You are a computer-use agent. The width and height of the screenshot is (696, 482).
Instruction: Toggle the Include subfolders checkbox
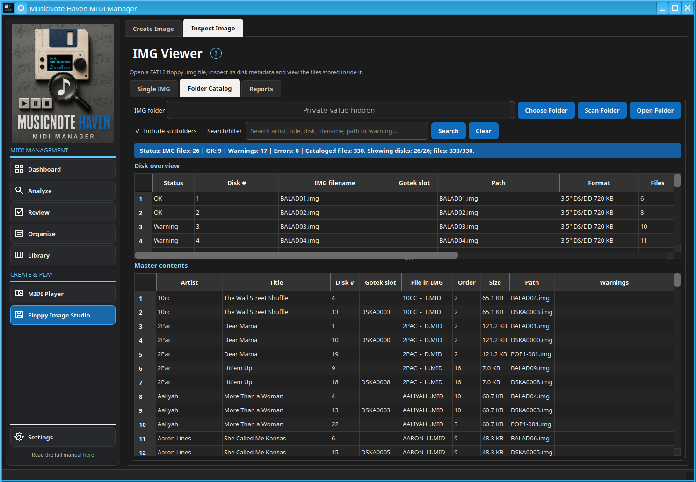point(138,131)
